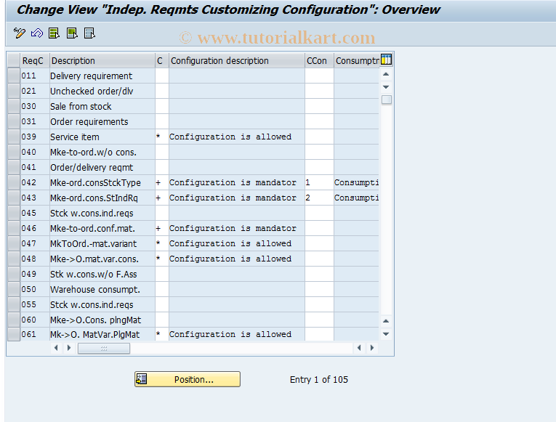This screenshot has height=422, width=556.
Task: Click the left horizontal scroll-left arrow
Action: pos(56,348)
